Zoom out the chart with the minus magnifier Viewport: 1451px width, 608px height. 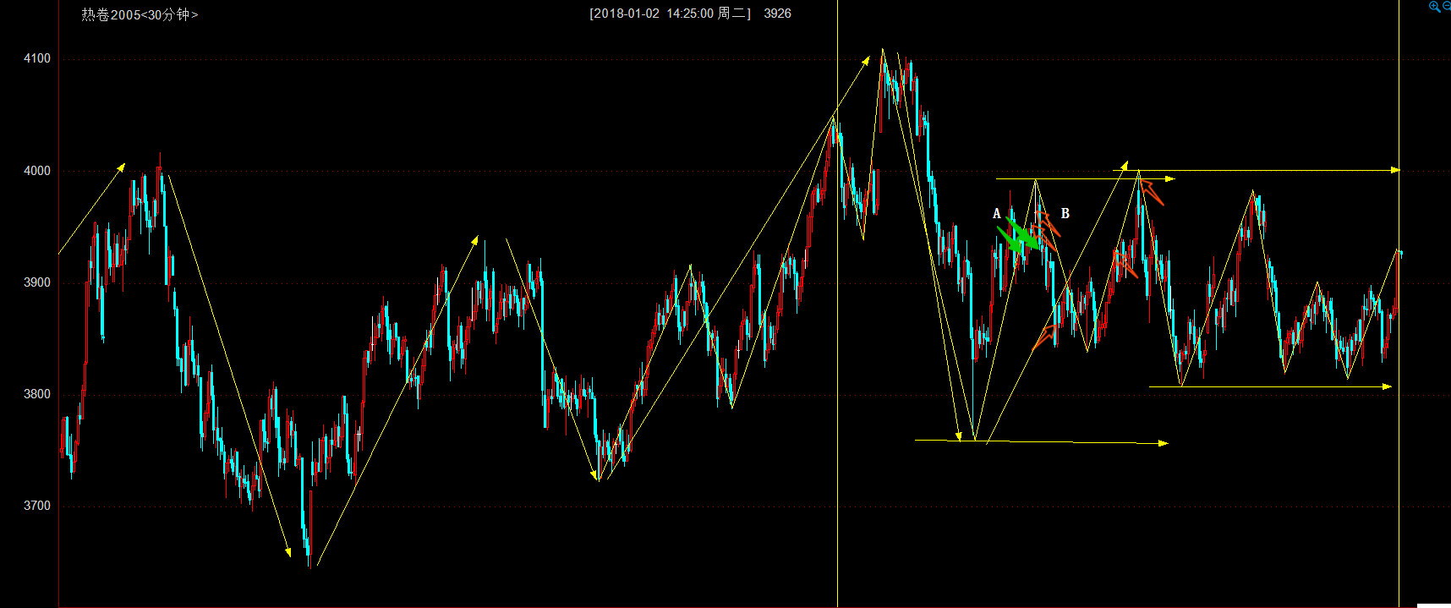pyautogui.click(x=1447, y=6)
